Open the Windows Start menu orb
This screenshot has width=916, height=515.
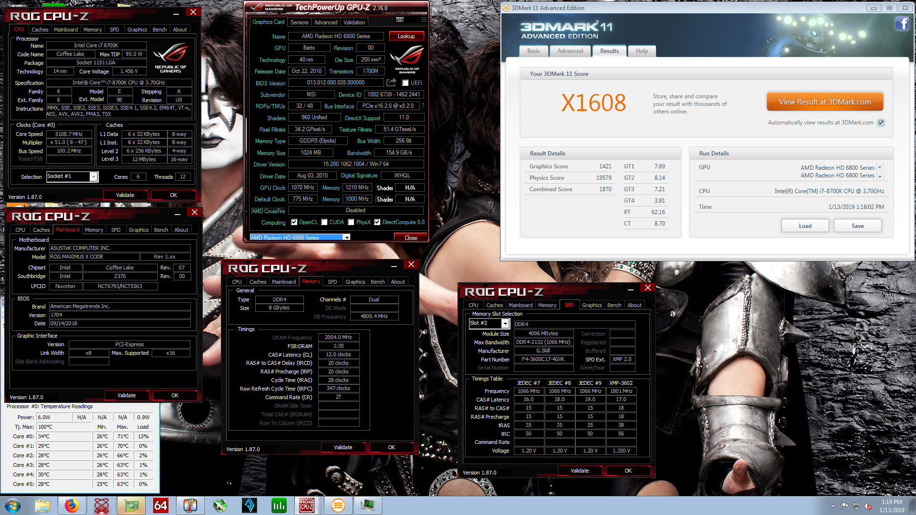pyautogui.click(x=13, y=505)
